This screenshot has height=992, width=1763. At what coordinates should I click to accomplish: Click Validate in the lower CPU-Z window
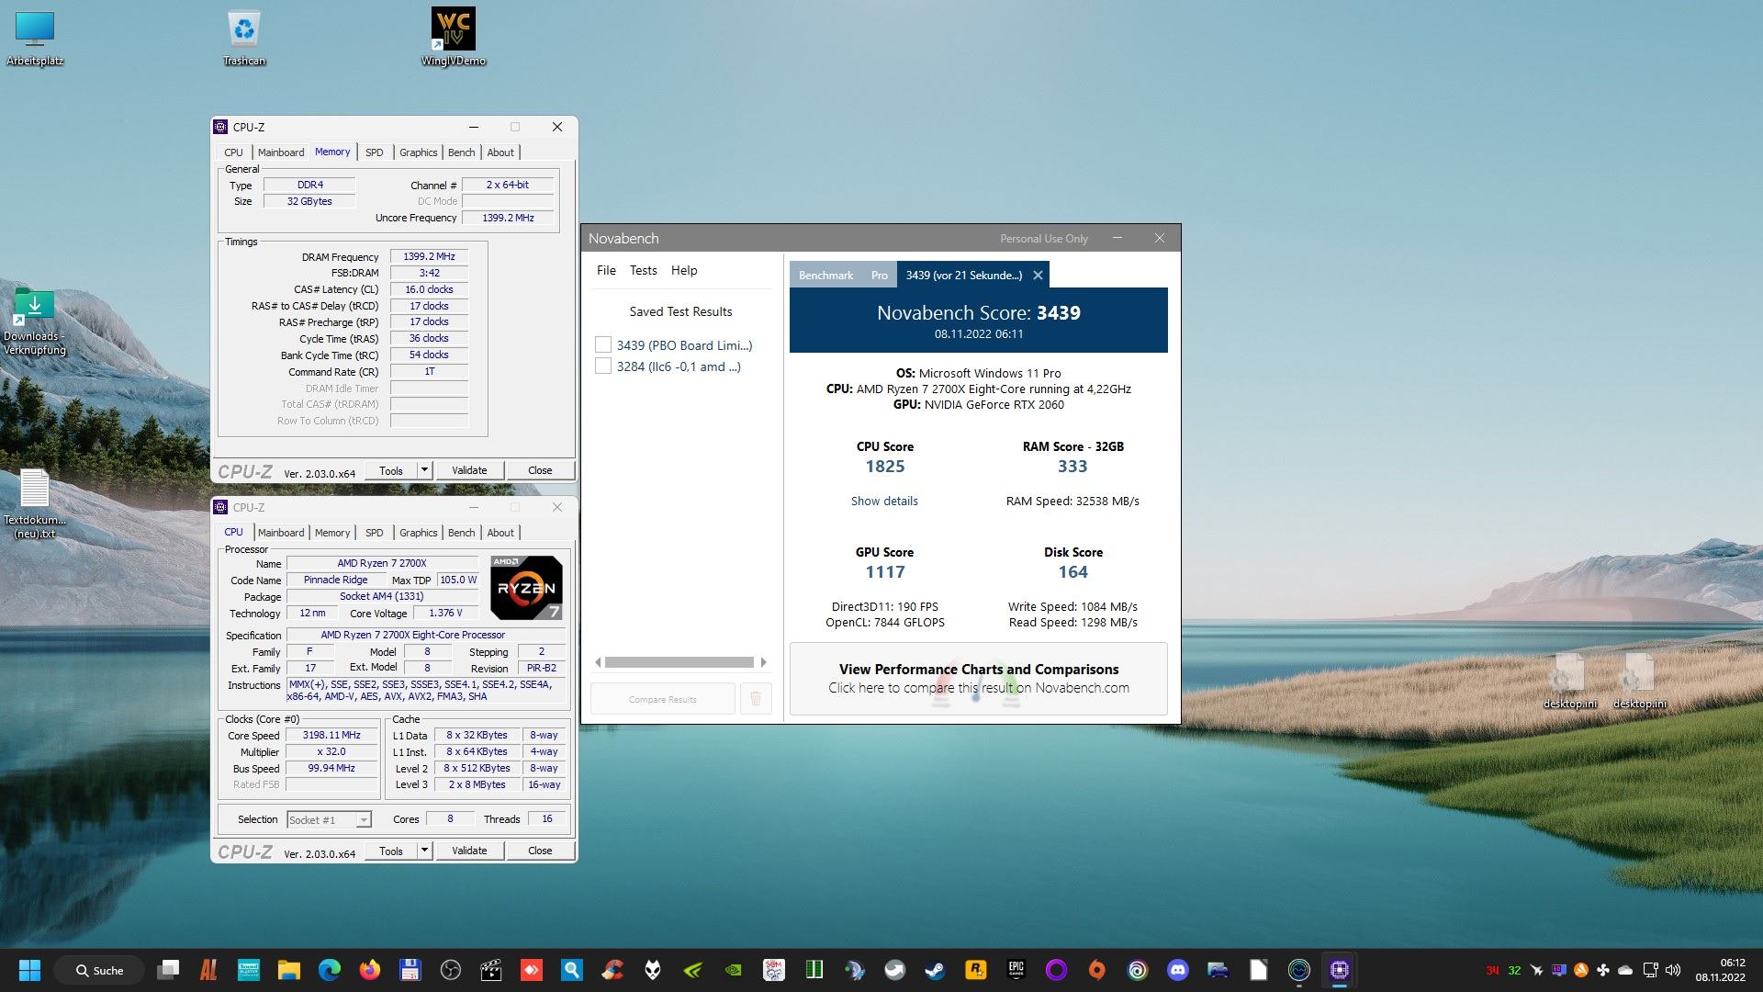(469, 851)
